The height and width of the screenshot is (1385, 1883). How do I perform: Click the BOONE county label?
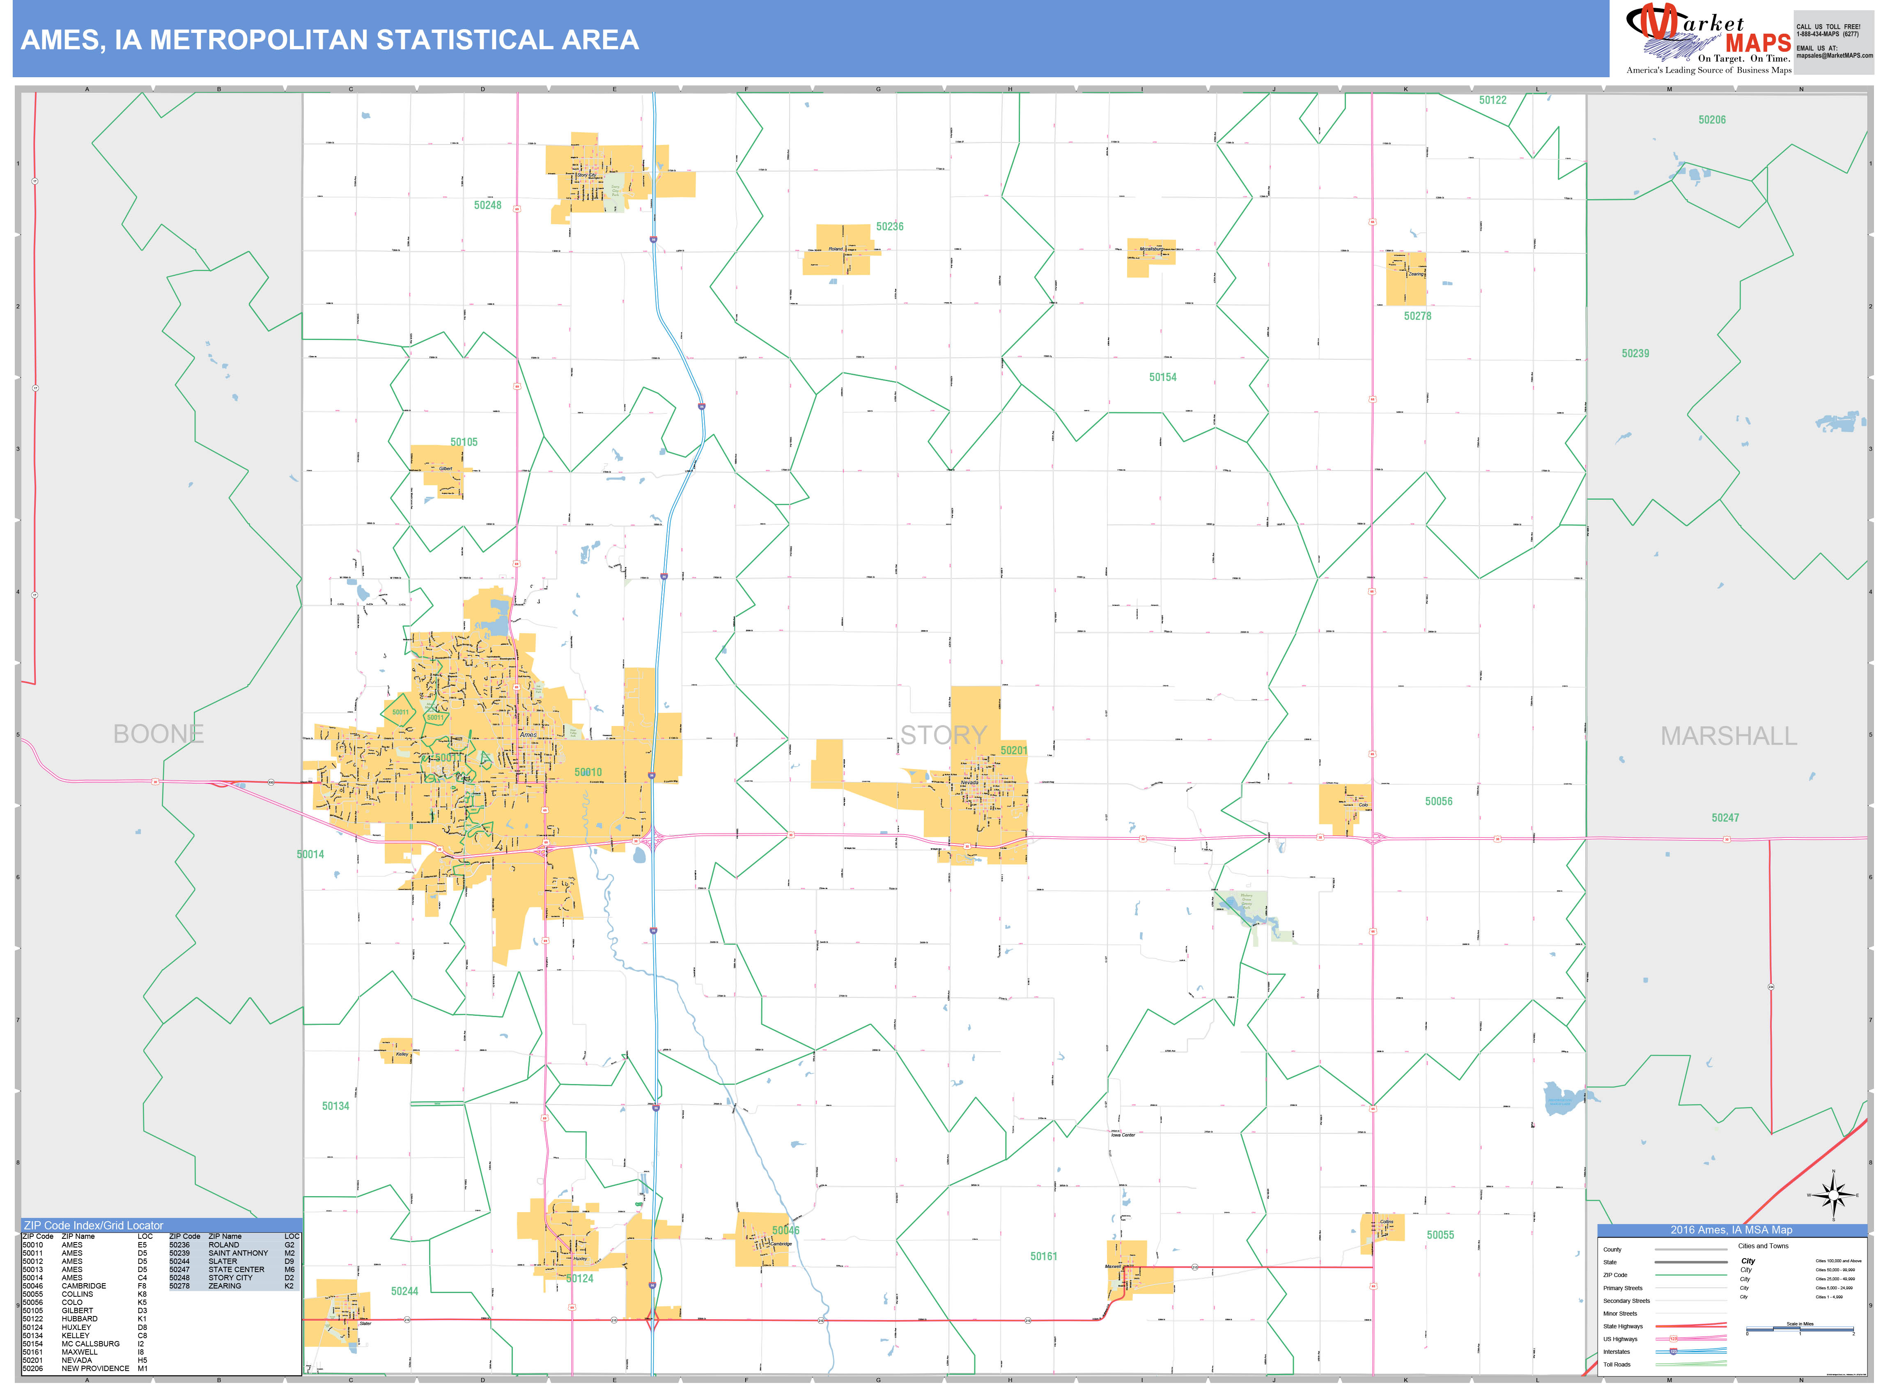pos(158,735)
